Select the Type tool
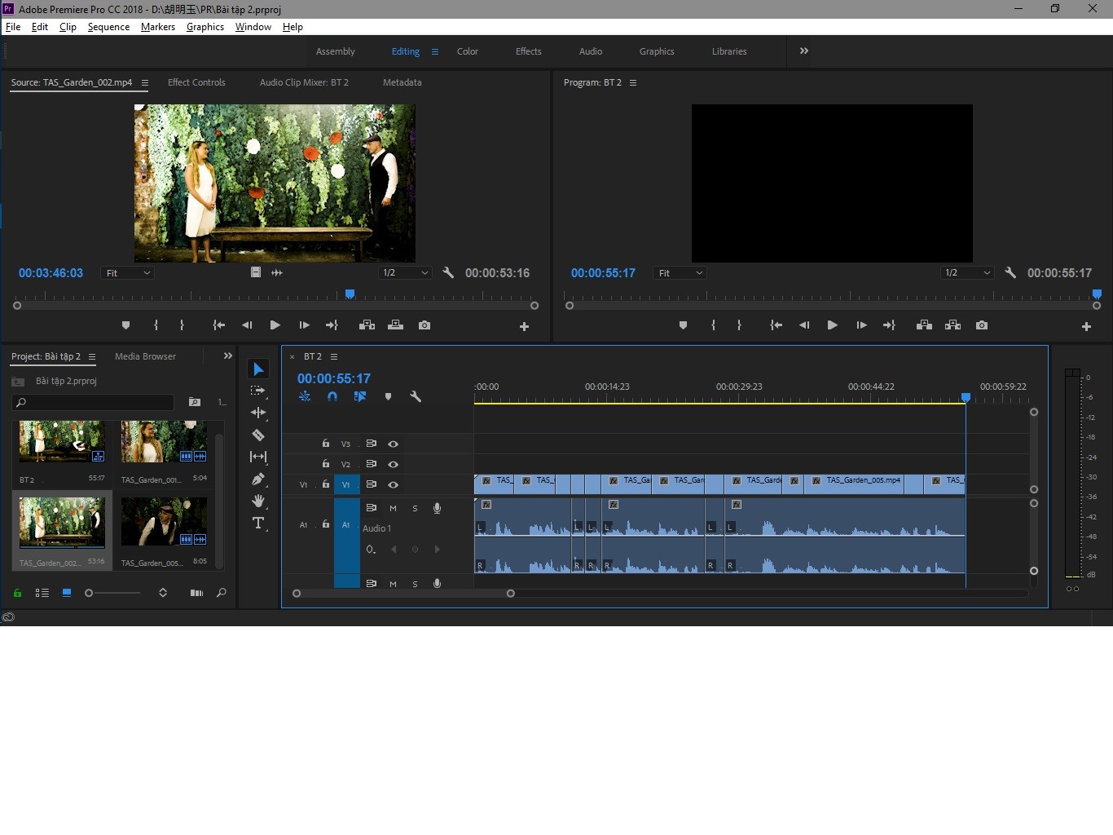The image size is (1113, 835). pos(258,523)
